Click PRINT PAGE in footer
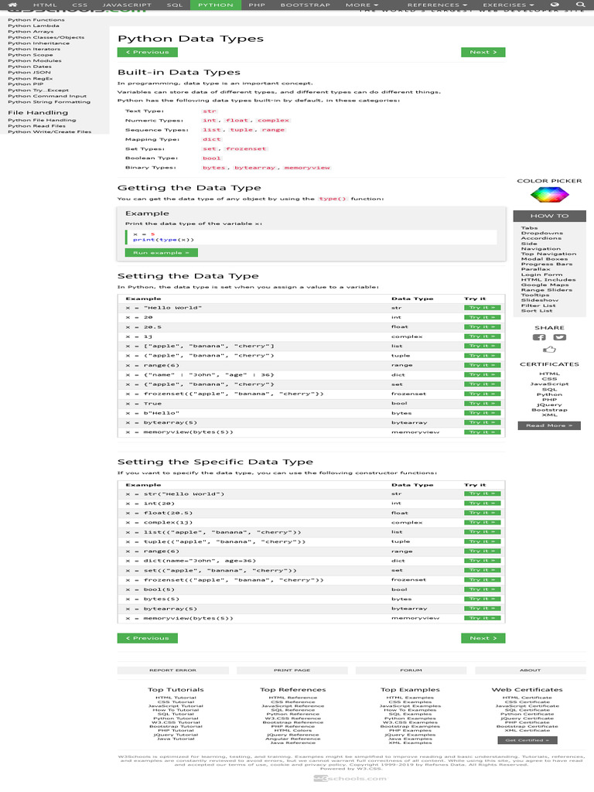 [x=292, y=671]
